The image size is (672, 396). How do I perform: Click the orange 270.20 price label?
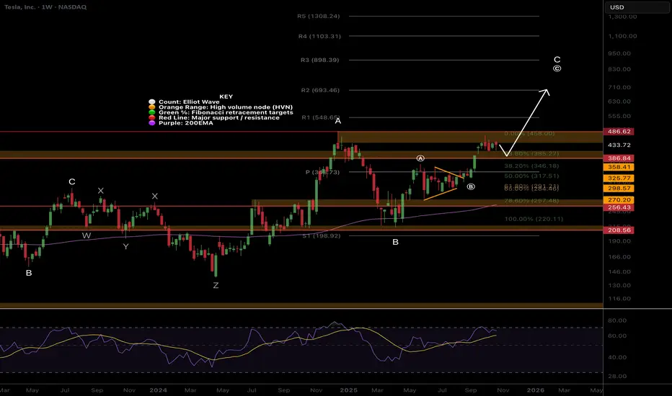coord(619,200)
